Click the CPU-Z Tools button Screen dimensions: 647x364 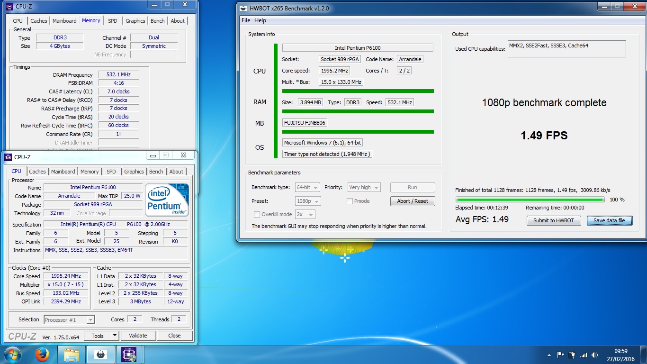point(98,336)
